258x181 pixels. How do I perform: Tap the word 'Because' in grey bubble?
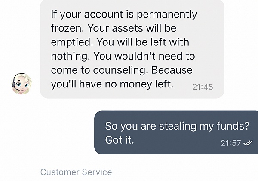coord(172,70)
